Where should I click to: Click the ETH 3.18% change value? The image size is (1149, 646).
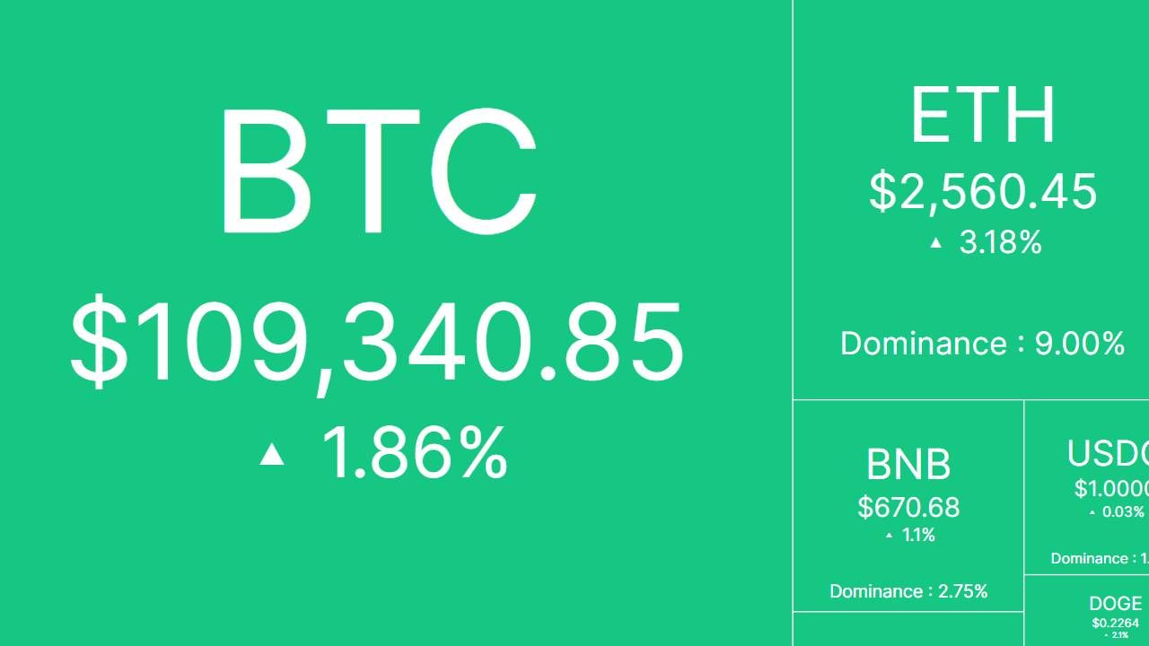pos(1000,242)
